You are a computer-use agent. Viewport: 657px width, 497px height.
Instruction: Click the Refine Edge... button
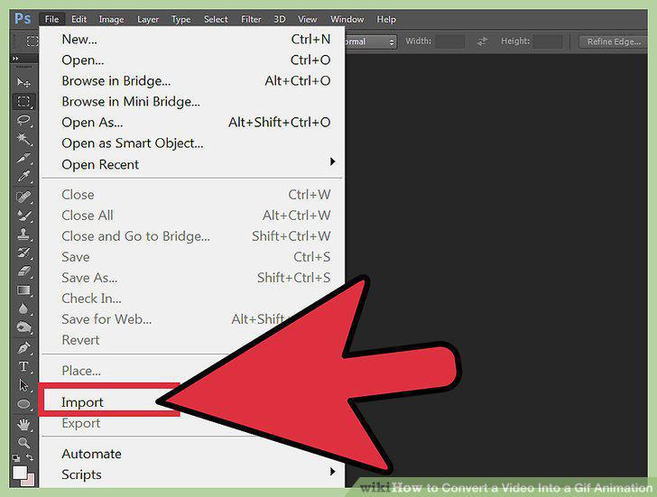pyautogui.click(x=614, y=41)
